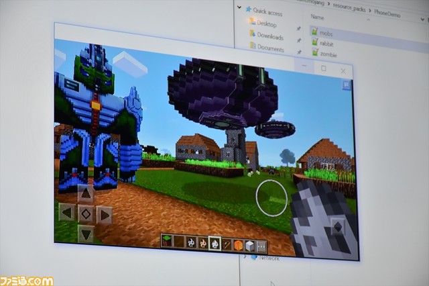Select the rabbit file
The width and height of the screenshot is (429, 286).
323,43
